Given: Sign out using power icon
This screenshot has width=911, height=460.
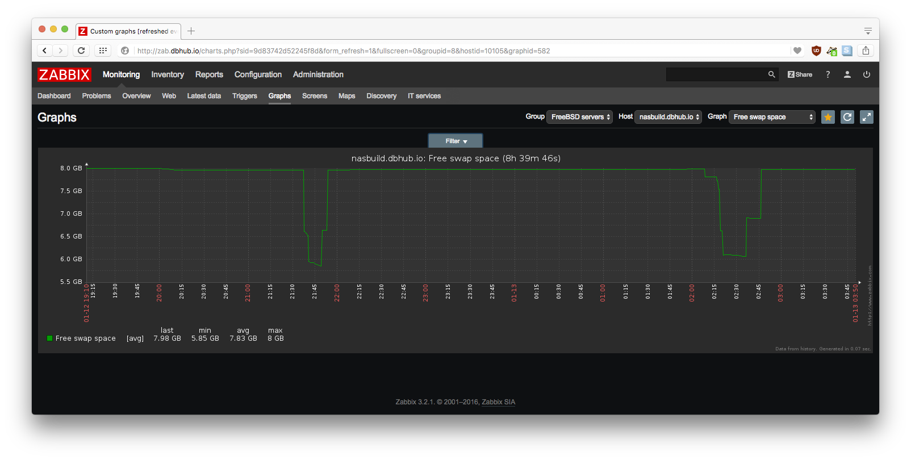Looking at the screenshot, I should (867, 74).
